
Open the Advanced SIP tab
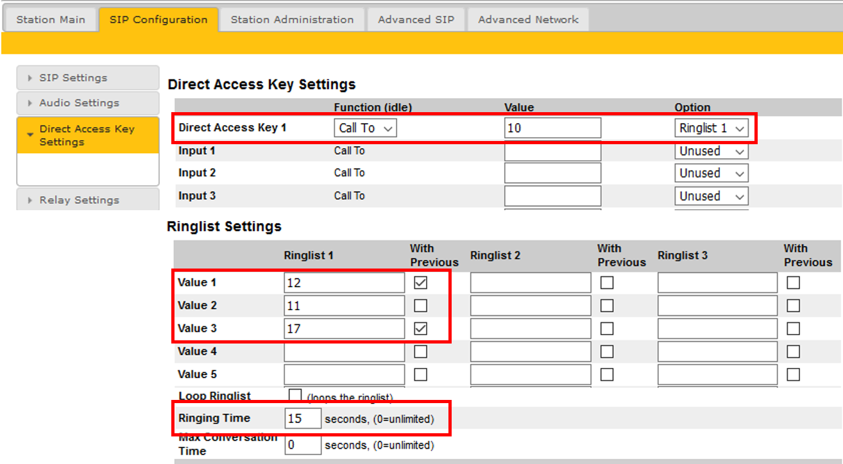pos(416,19)
